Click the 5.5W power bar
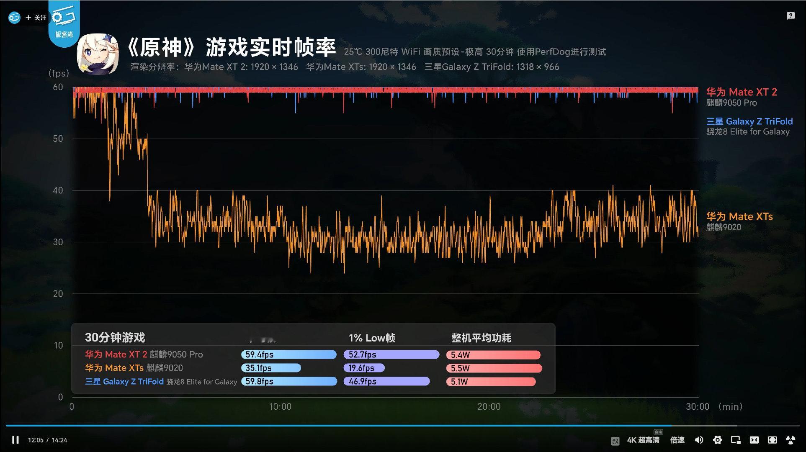 click(x=494, y=368)
